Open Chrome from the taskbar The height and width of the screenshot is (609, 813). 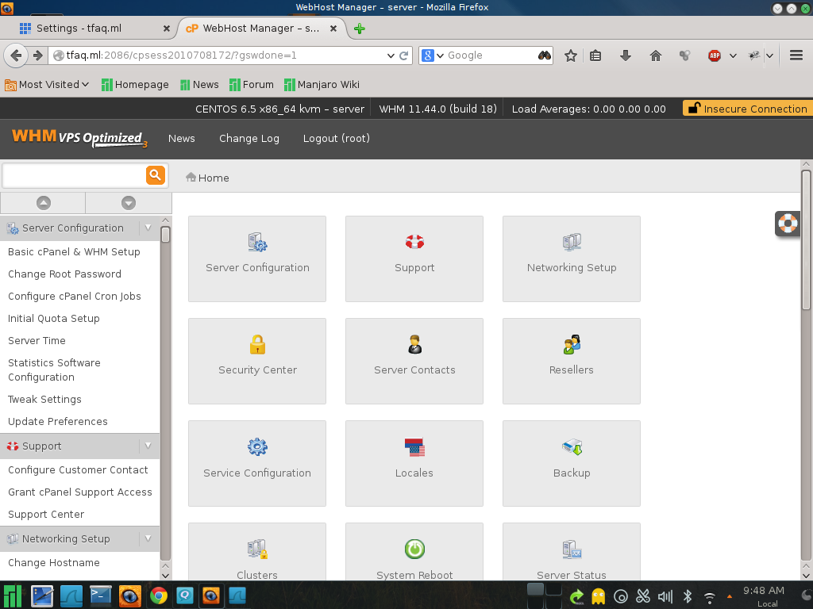[159, 596]
